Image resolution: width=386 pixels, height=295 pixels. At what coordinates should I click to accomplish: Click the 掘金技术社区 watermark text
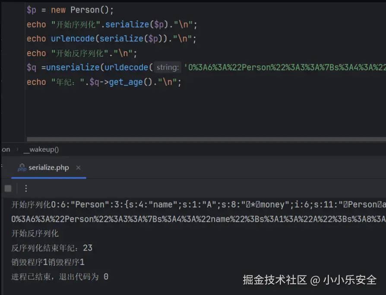[x=275, y=280]
